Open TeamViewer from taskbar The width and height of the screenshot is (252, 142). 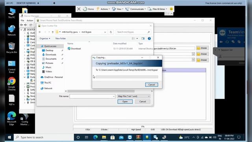(x=130, y=137)
